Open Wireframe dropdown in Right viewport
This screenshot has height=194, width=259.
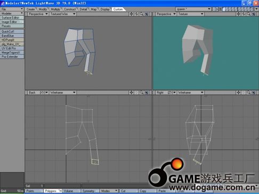coord(191,92)
